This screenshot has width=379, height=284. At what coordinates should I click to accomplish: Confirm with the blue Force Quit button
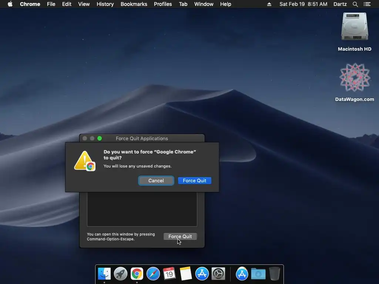click(x=195, y=180)
